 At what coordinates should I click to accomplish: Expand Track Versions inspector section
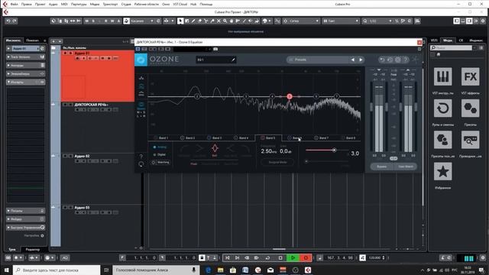click(x=25, y=57)
